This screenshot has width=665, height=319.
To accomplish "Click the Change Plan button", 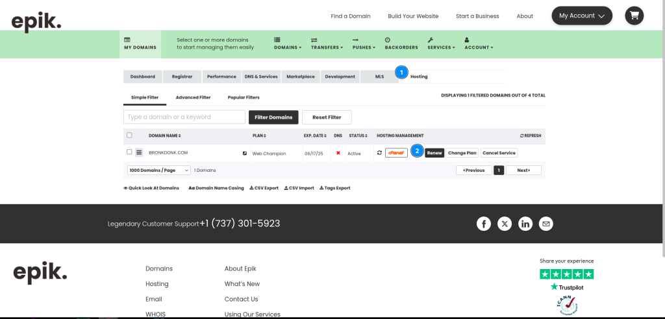I will tap(462, 153).
